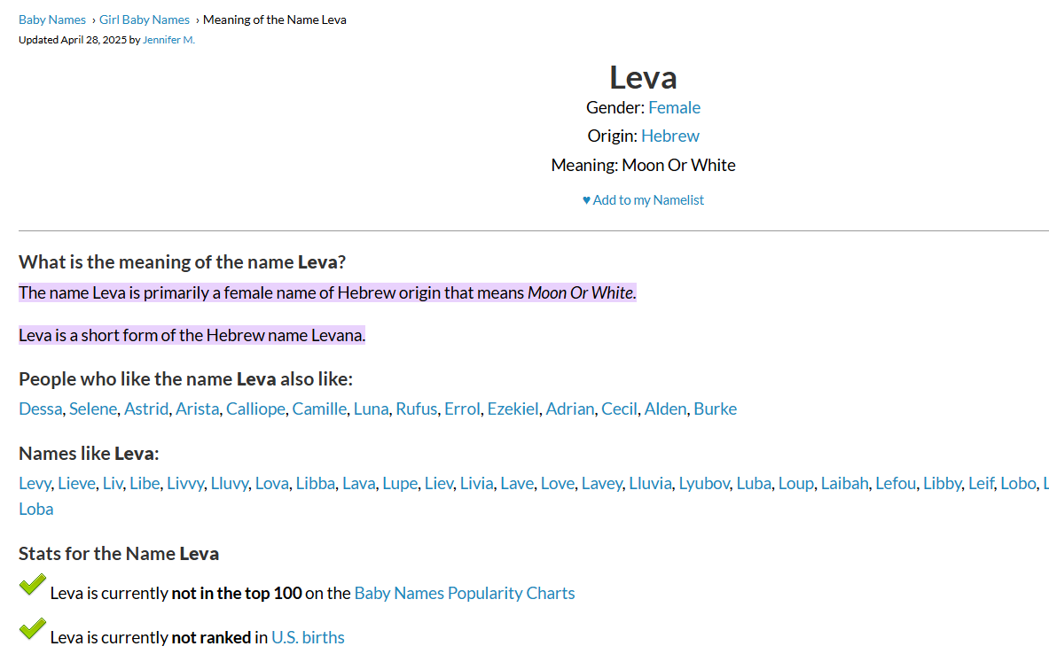Click the highlighted Moon Or White meaning sentence
This screenshot has width=1049, height=654.
(x=328, y=293)
